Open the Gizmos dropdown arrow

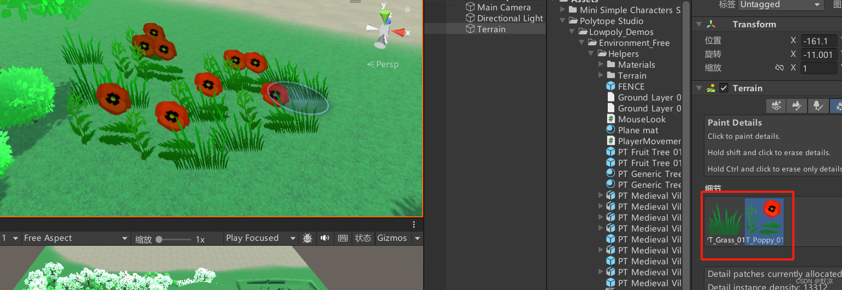418,238
